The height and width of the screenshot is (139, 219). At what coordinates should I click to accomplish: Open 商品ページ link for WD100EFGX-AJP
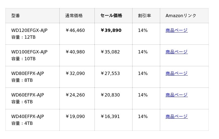(x=177, y=52)
